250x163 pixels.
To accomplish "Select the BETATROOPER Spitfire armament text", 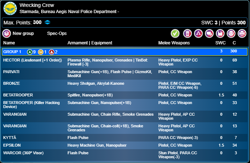I will point(90,95).
